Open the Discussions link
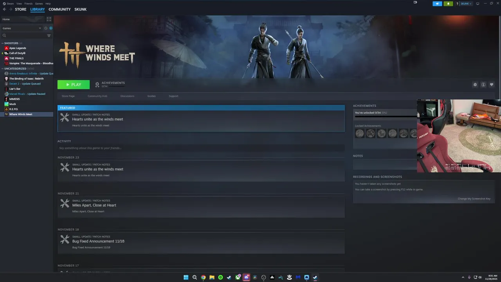Viewport: 501px width, 282px height. pyautogui.click(x=127, y=96)
